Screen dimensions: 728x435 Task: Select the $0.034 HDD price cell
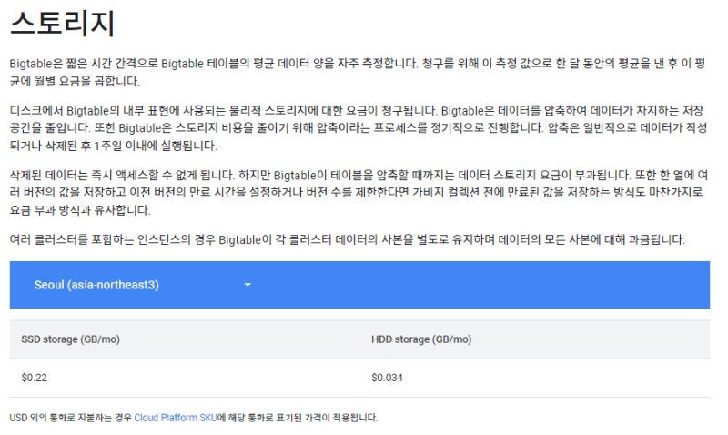[x=387, y=377]
